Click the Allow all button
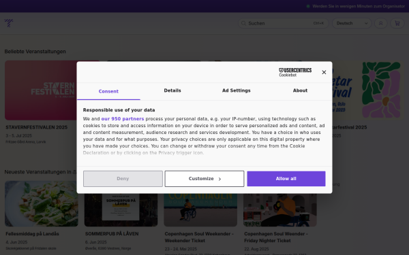The height and width of the screenshot is (255, 409). [286, 179]
